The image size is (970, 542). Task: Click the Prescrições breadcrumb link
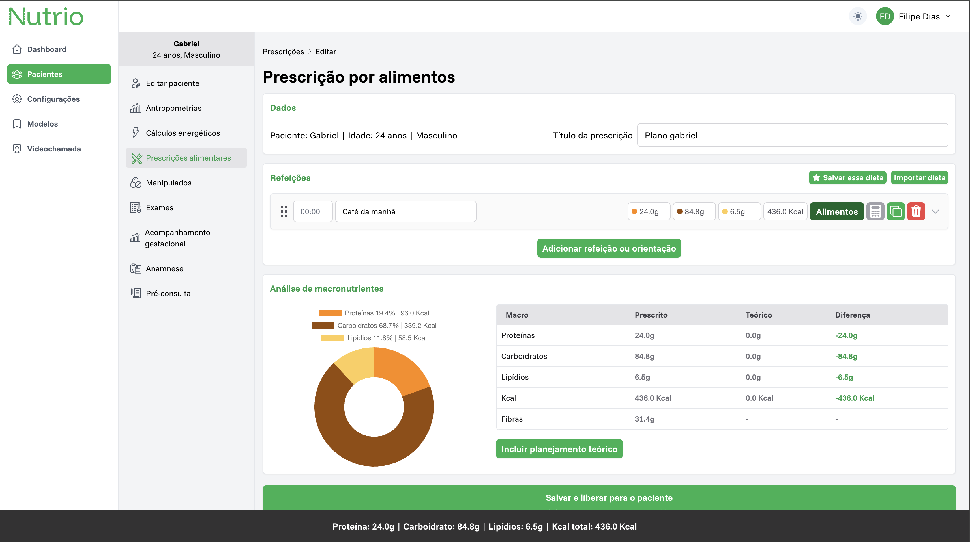pyautogui.click(x=283, y=51)
